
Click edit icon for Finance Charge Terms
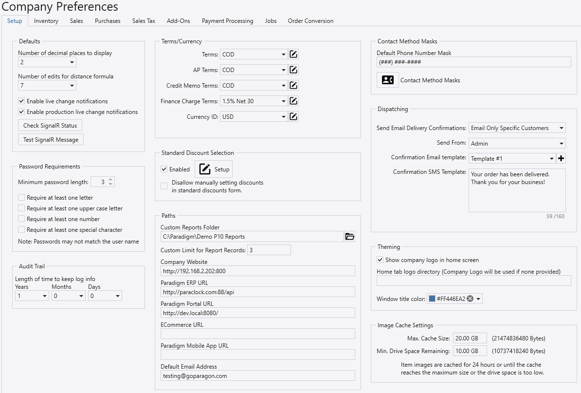click(293, 101)
